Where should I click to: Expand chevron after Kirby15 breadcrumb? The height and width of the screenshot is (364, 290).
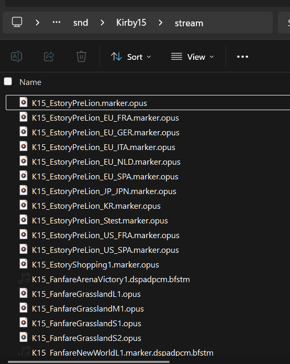tap(160, 23)
